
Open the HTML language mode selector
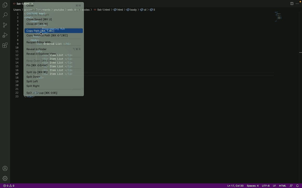point(282,186)
